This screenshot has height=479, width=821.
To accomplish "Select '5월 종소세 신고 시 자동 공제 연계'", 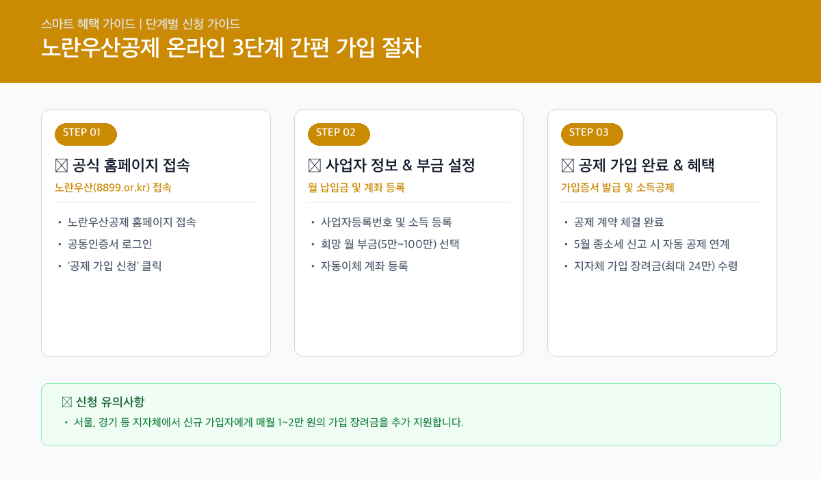I will (651, 244).
